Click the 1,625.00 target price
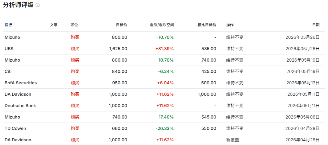Image resolution: width=328 pixels, height=145 pixels. [118, 49]
